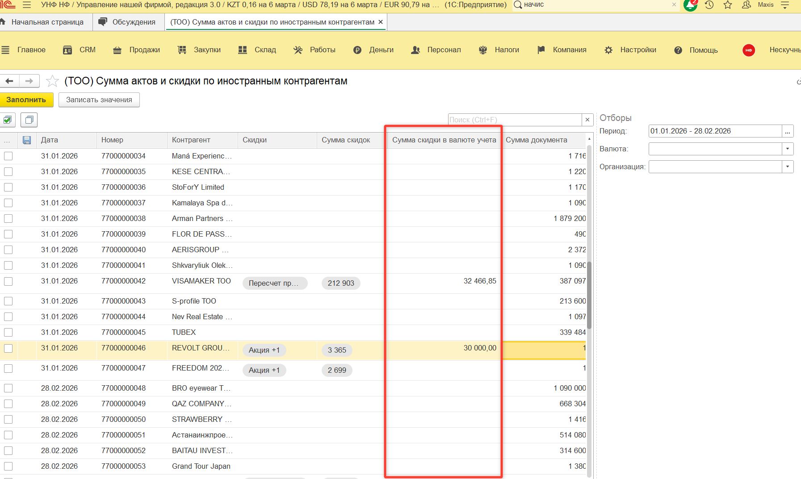Viewport: 801px width, 479px height.
Task: Expand the Валюта dropdown
Action: [x=787, y=149]
